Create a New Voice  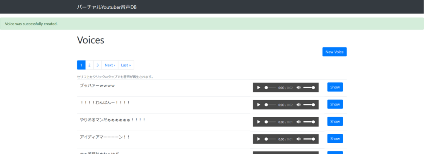coord(335,52)
